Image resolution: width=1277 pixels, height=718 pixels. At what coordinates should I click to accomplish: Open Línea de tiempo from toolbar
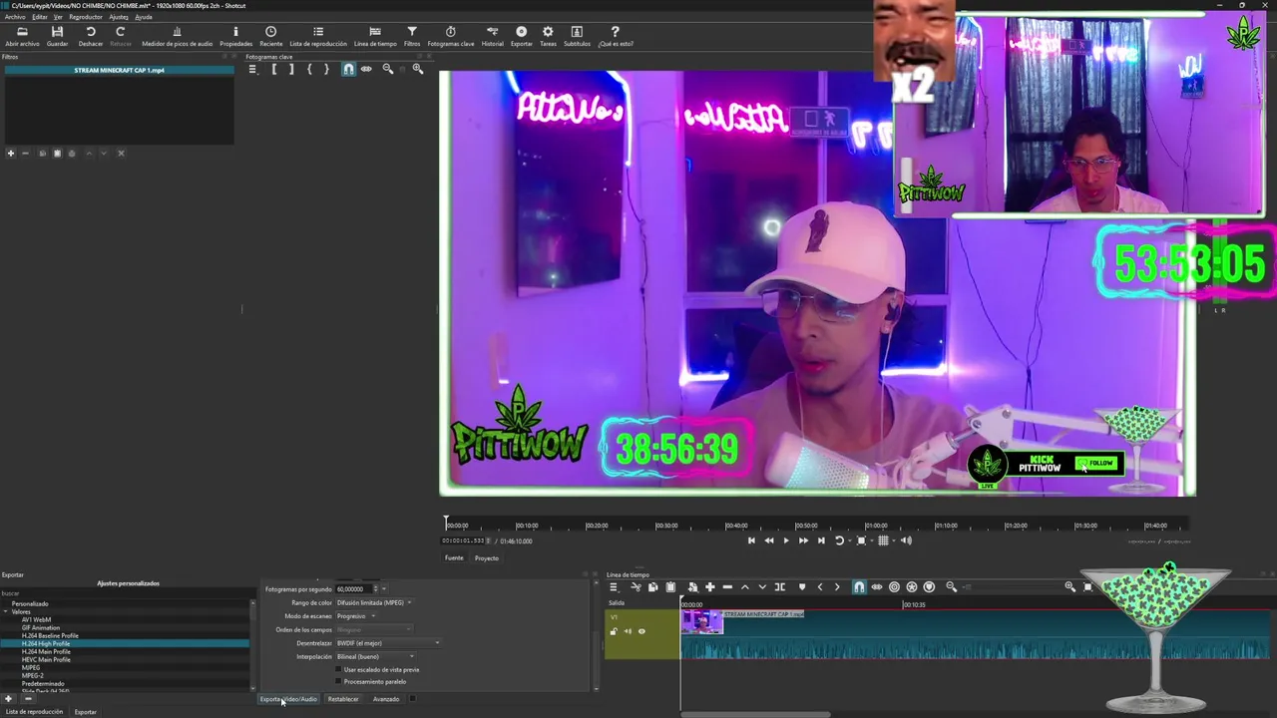(375, 37)
